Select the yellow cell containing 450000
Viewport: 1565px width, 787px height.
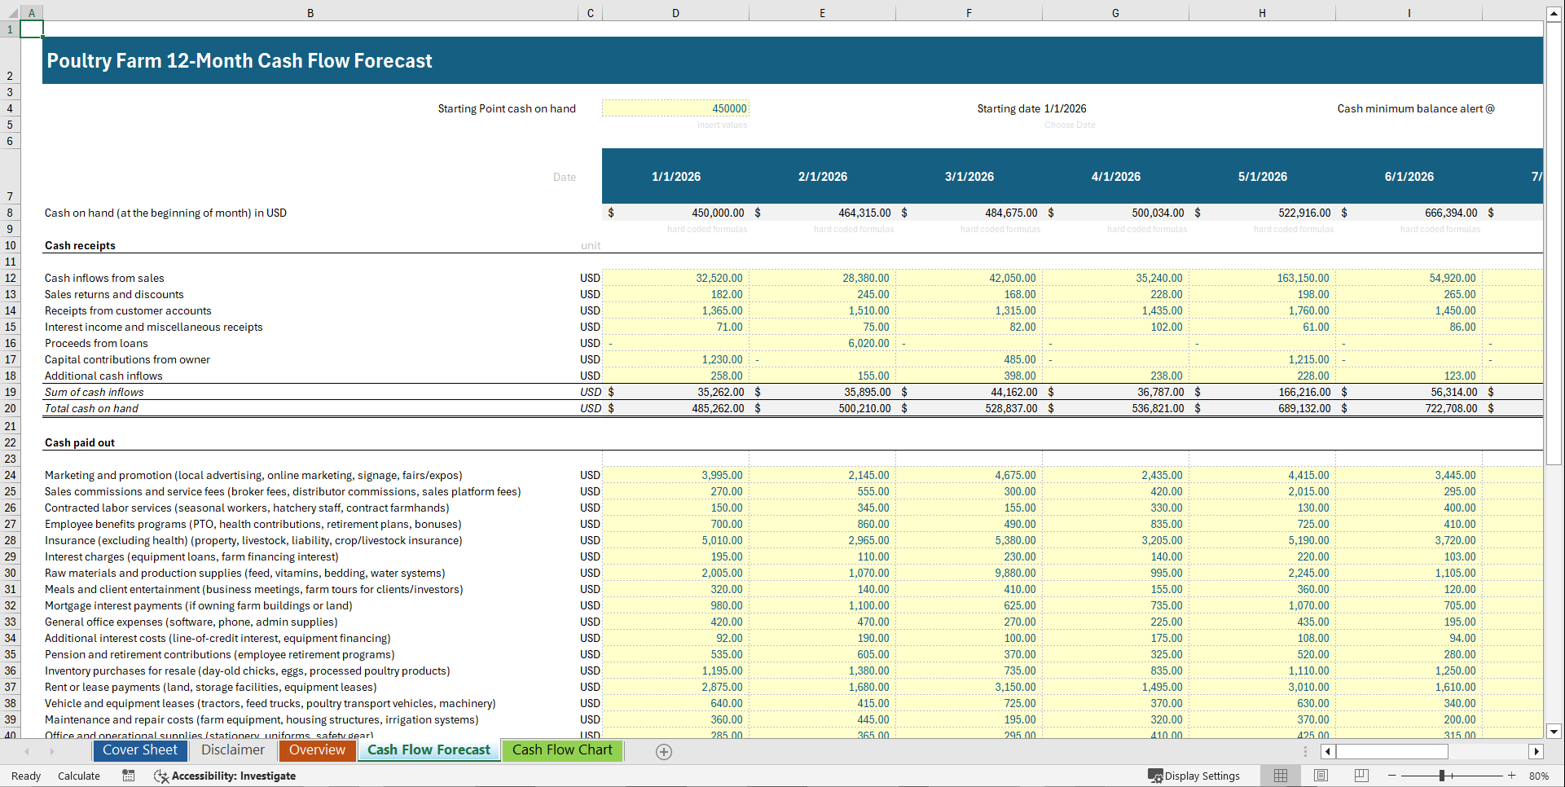click(675, 108)
